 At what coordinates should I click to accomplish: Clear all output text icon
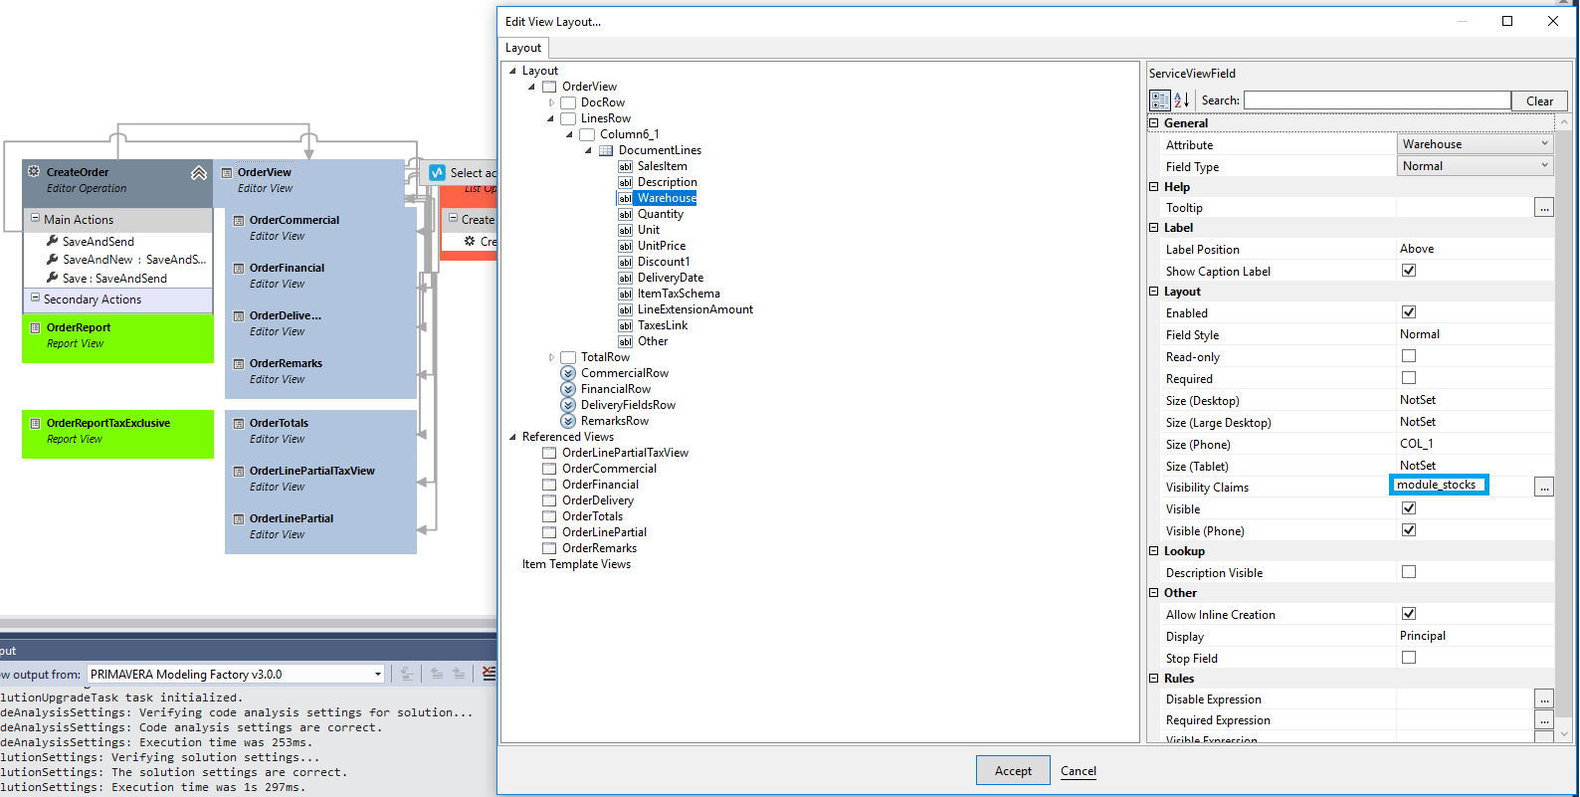[489, 674]
